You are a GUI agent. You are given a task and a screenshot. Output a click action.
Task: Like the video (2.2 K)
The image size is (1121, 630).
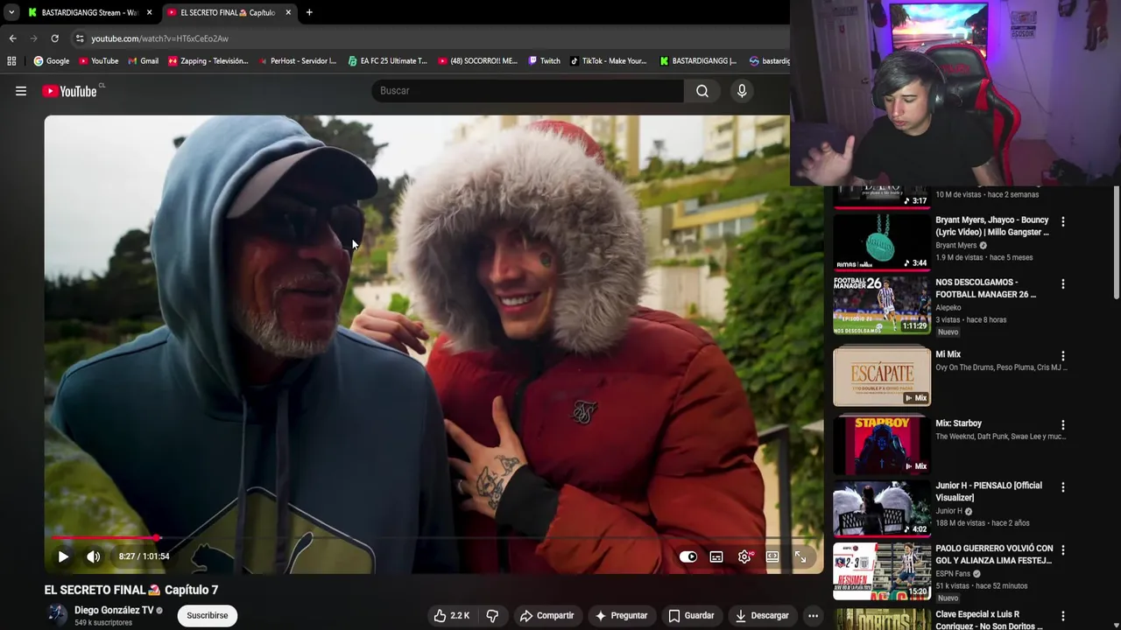(x=451, y=616)
